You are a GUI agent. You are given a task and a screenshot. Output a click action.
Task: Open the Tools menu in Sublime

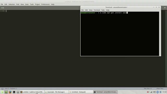[x=32, y=4]
